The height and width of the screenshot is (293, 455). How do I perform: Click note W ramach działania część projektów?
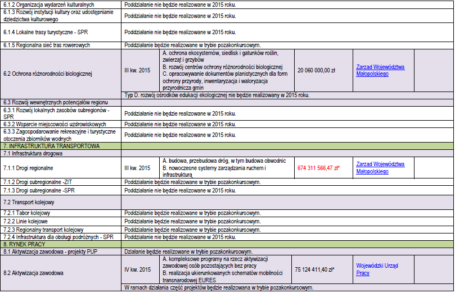(219, 287)
